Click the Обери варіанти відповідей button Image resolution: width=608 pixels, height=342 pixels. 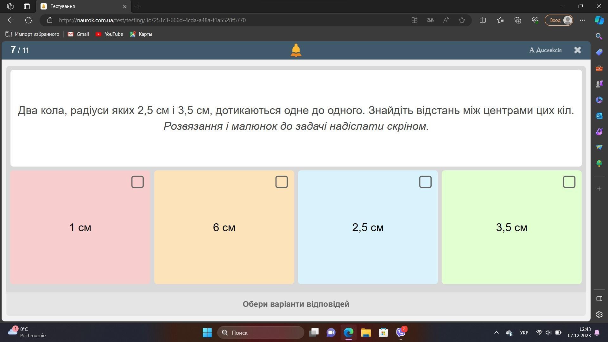296,304
